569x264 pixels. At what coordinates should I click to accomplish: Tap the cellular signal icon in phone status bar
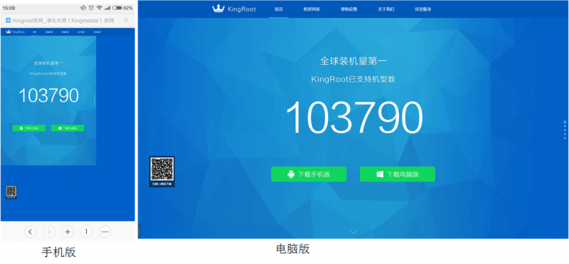(107, 8)
